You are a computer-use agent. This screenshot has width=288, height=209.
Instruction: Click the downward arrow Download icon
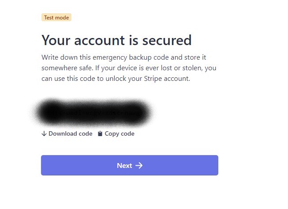44,133
